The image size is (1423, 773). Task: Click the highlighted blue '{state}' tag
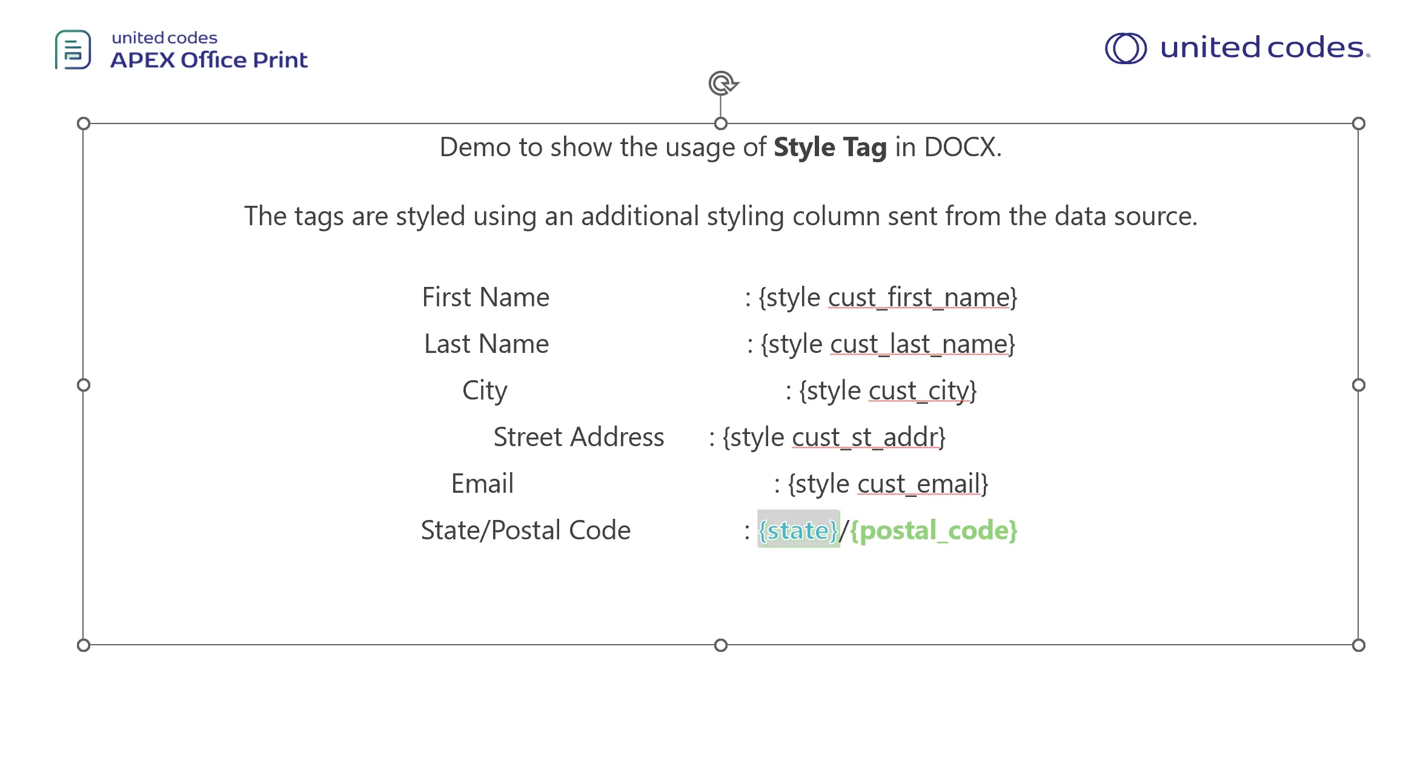pos(798,530)
